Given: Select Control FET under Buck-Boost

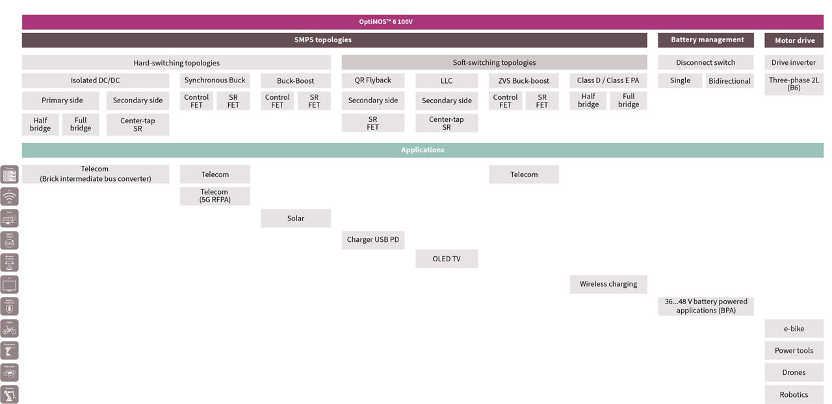Looking at the screenshot, I should point(278,101).
